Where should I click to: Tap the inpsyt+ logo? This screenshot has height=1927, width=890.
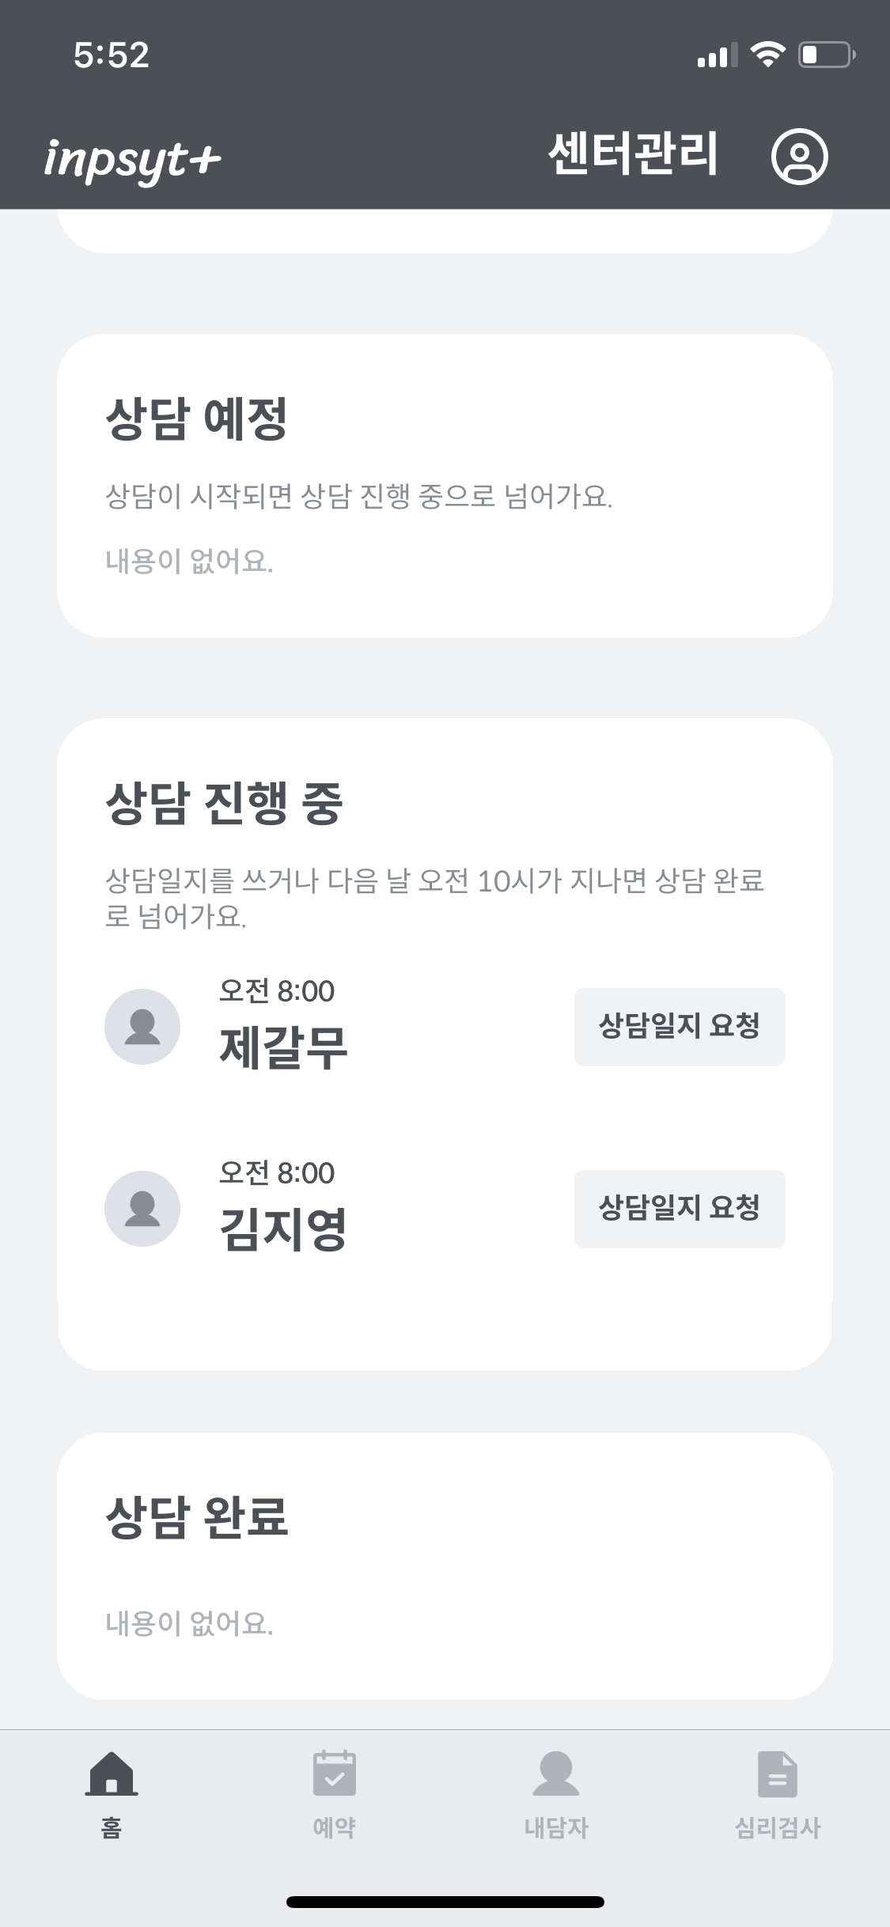pos(132,159)
